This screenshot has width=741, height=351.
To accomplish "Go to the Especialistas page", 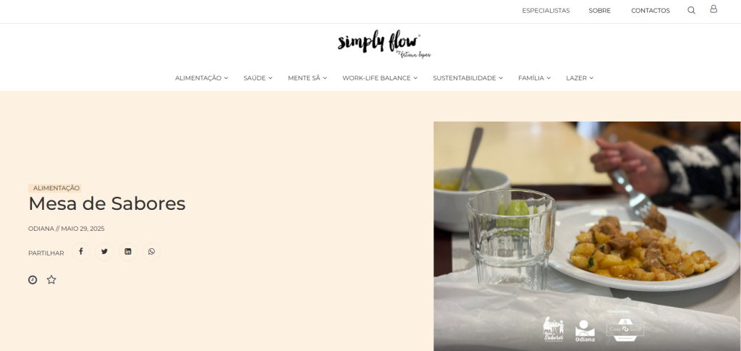I will [546, 10].
